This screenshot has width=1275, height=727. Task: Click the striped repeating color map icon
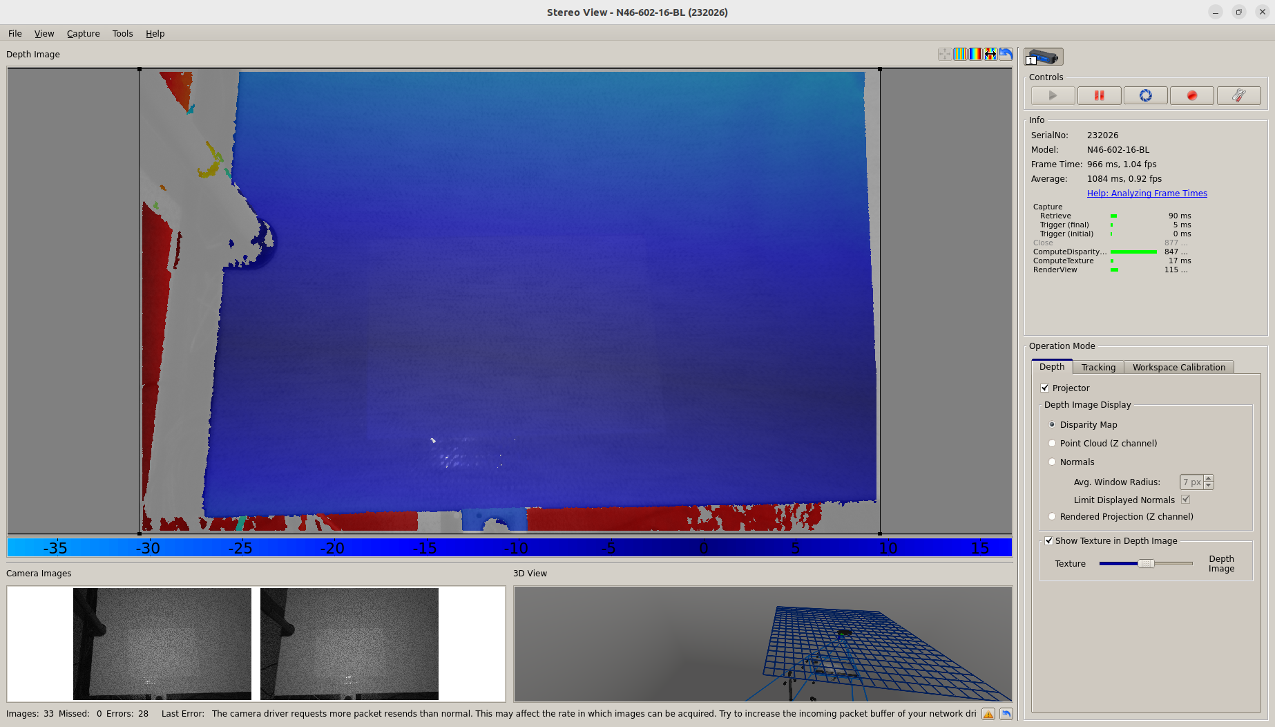coord(960,54)
